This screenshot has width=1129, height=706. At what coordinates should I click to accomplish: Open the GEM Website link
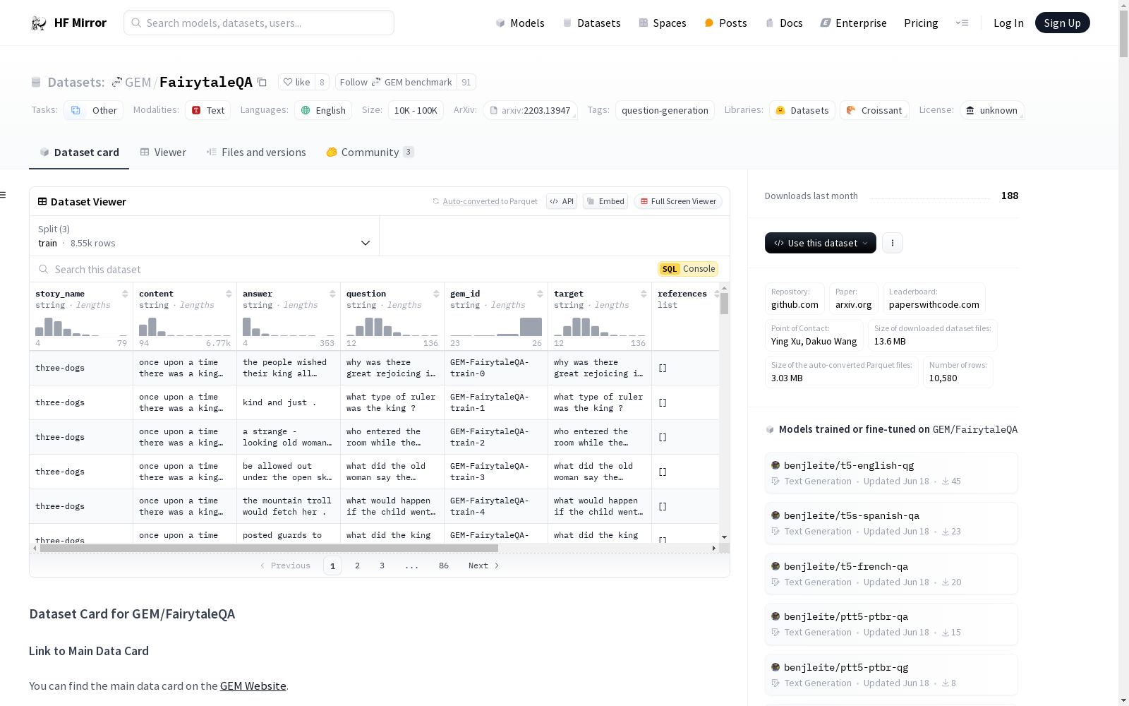point(253,686)
